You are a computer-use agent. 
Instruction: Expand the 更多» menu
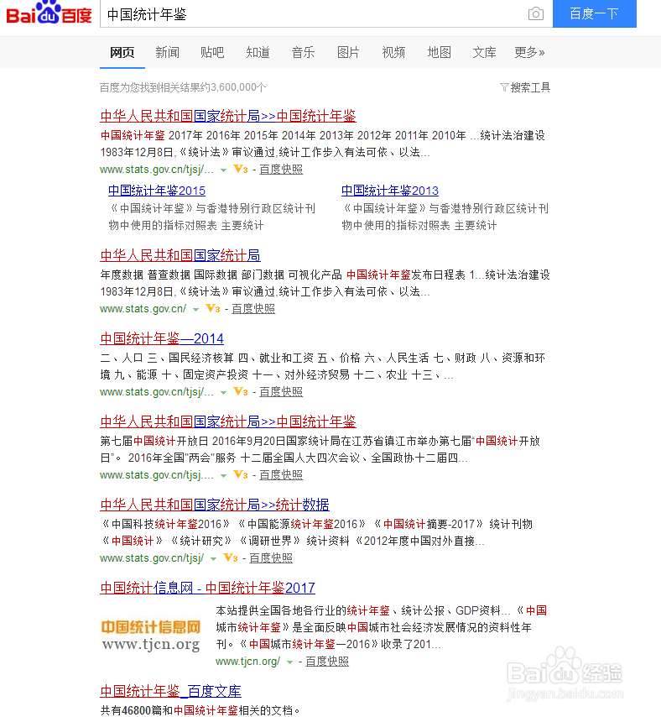pos(529,52)
